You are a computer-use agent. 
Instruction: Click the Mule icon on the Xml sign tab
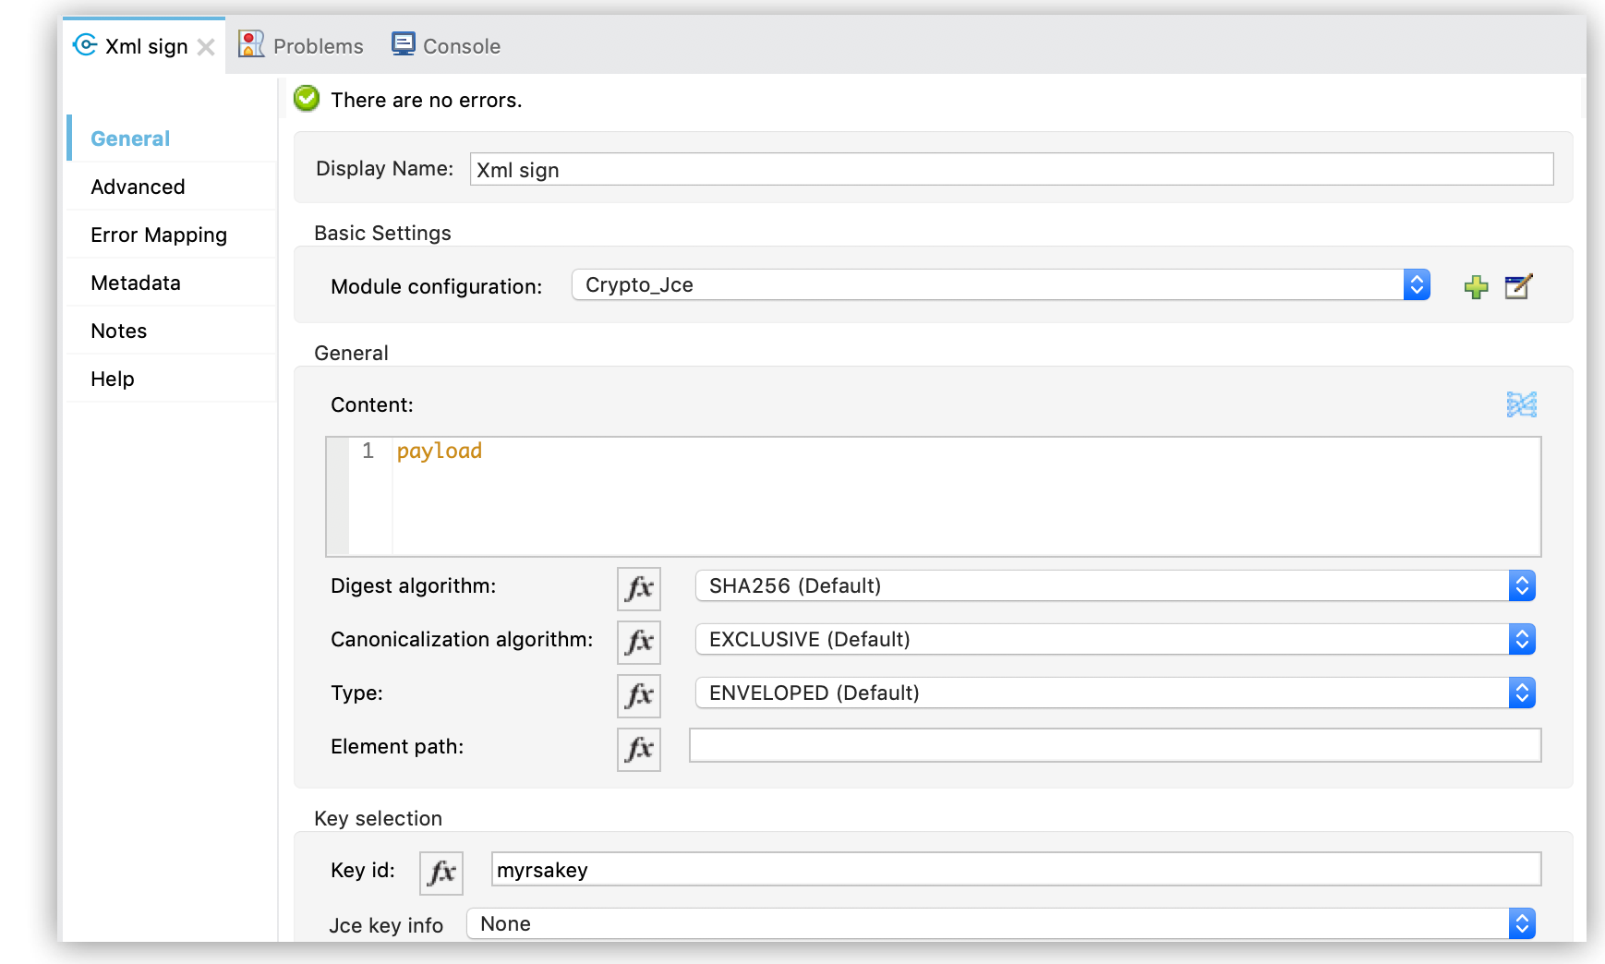[83, 45]
